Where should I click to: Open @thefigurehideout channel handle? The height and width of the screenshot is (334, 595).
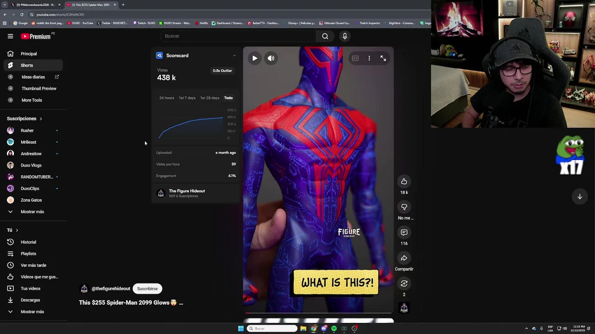pos(111,289)
